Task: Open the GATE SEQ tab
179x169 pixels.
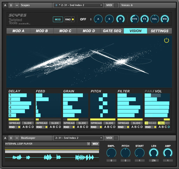Action: click(112, 31)
